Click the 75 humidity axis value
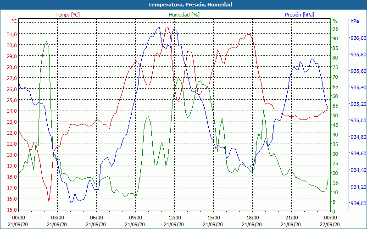This screenshot has width=367, height=229. click(335, 67)
